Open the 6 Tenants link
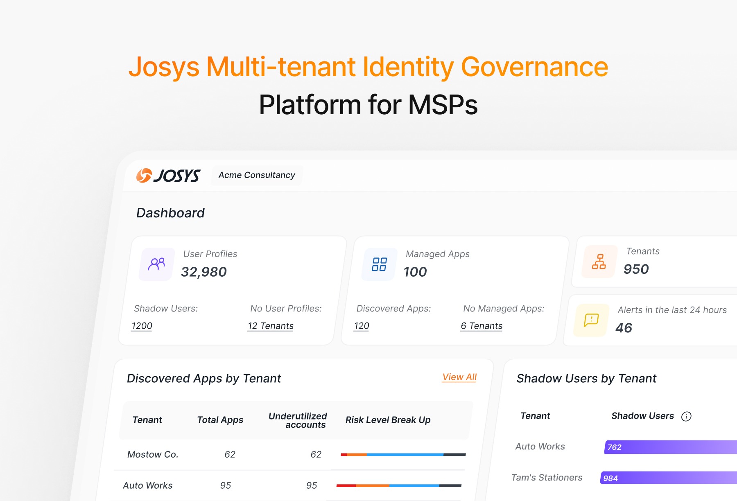Image resolution: width=737 pixels, height=501 pixels. click(482, 326)
